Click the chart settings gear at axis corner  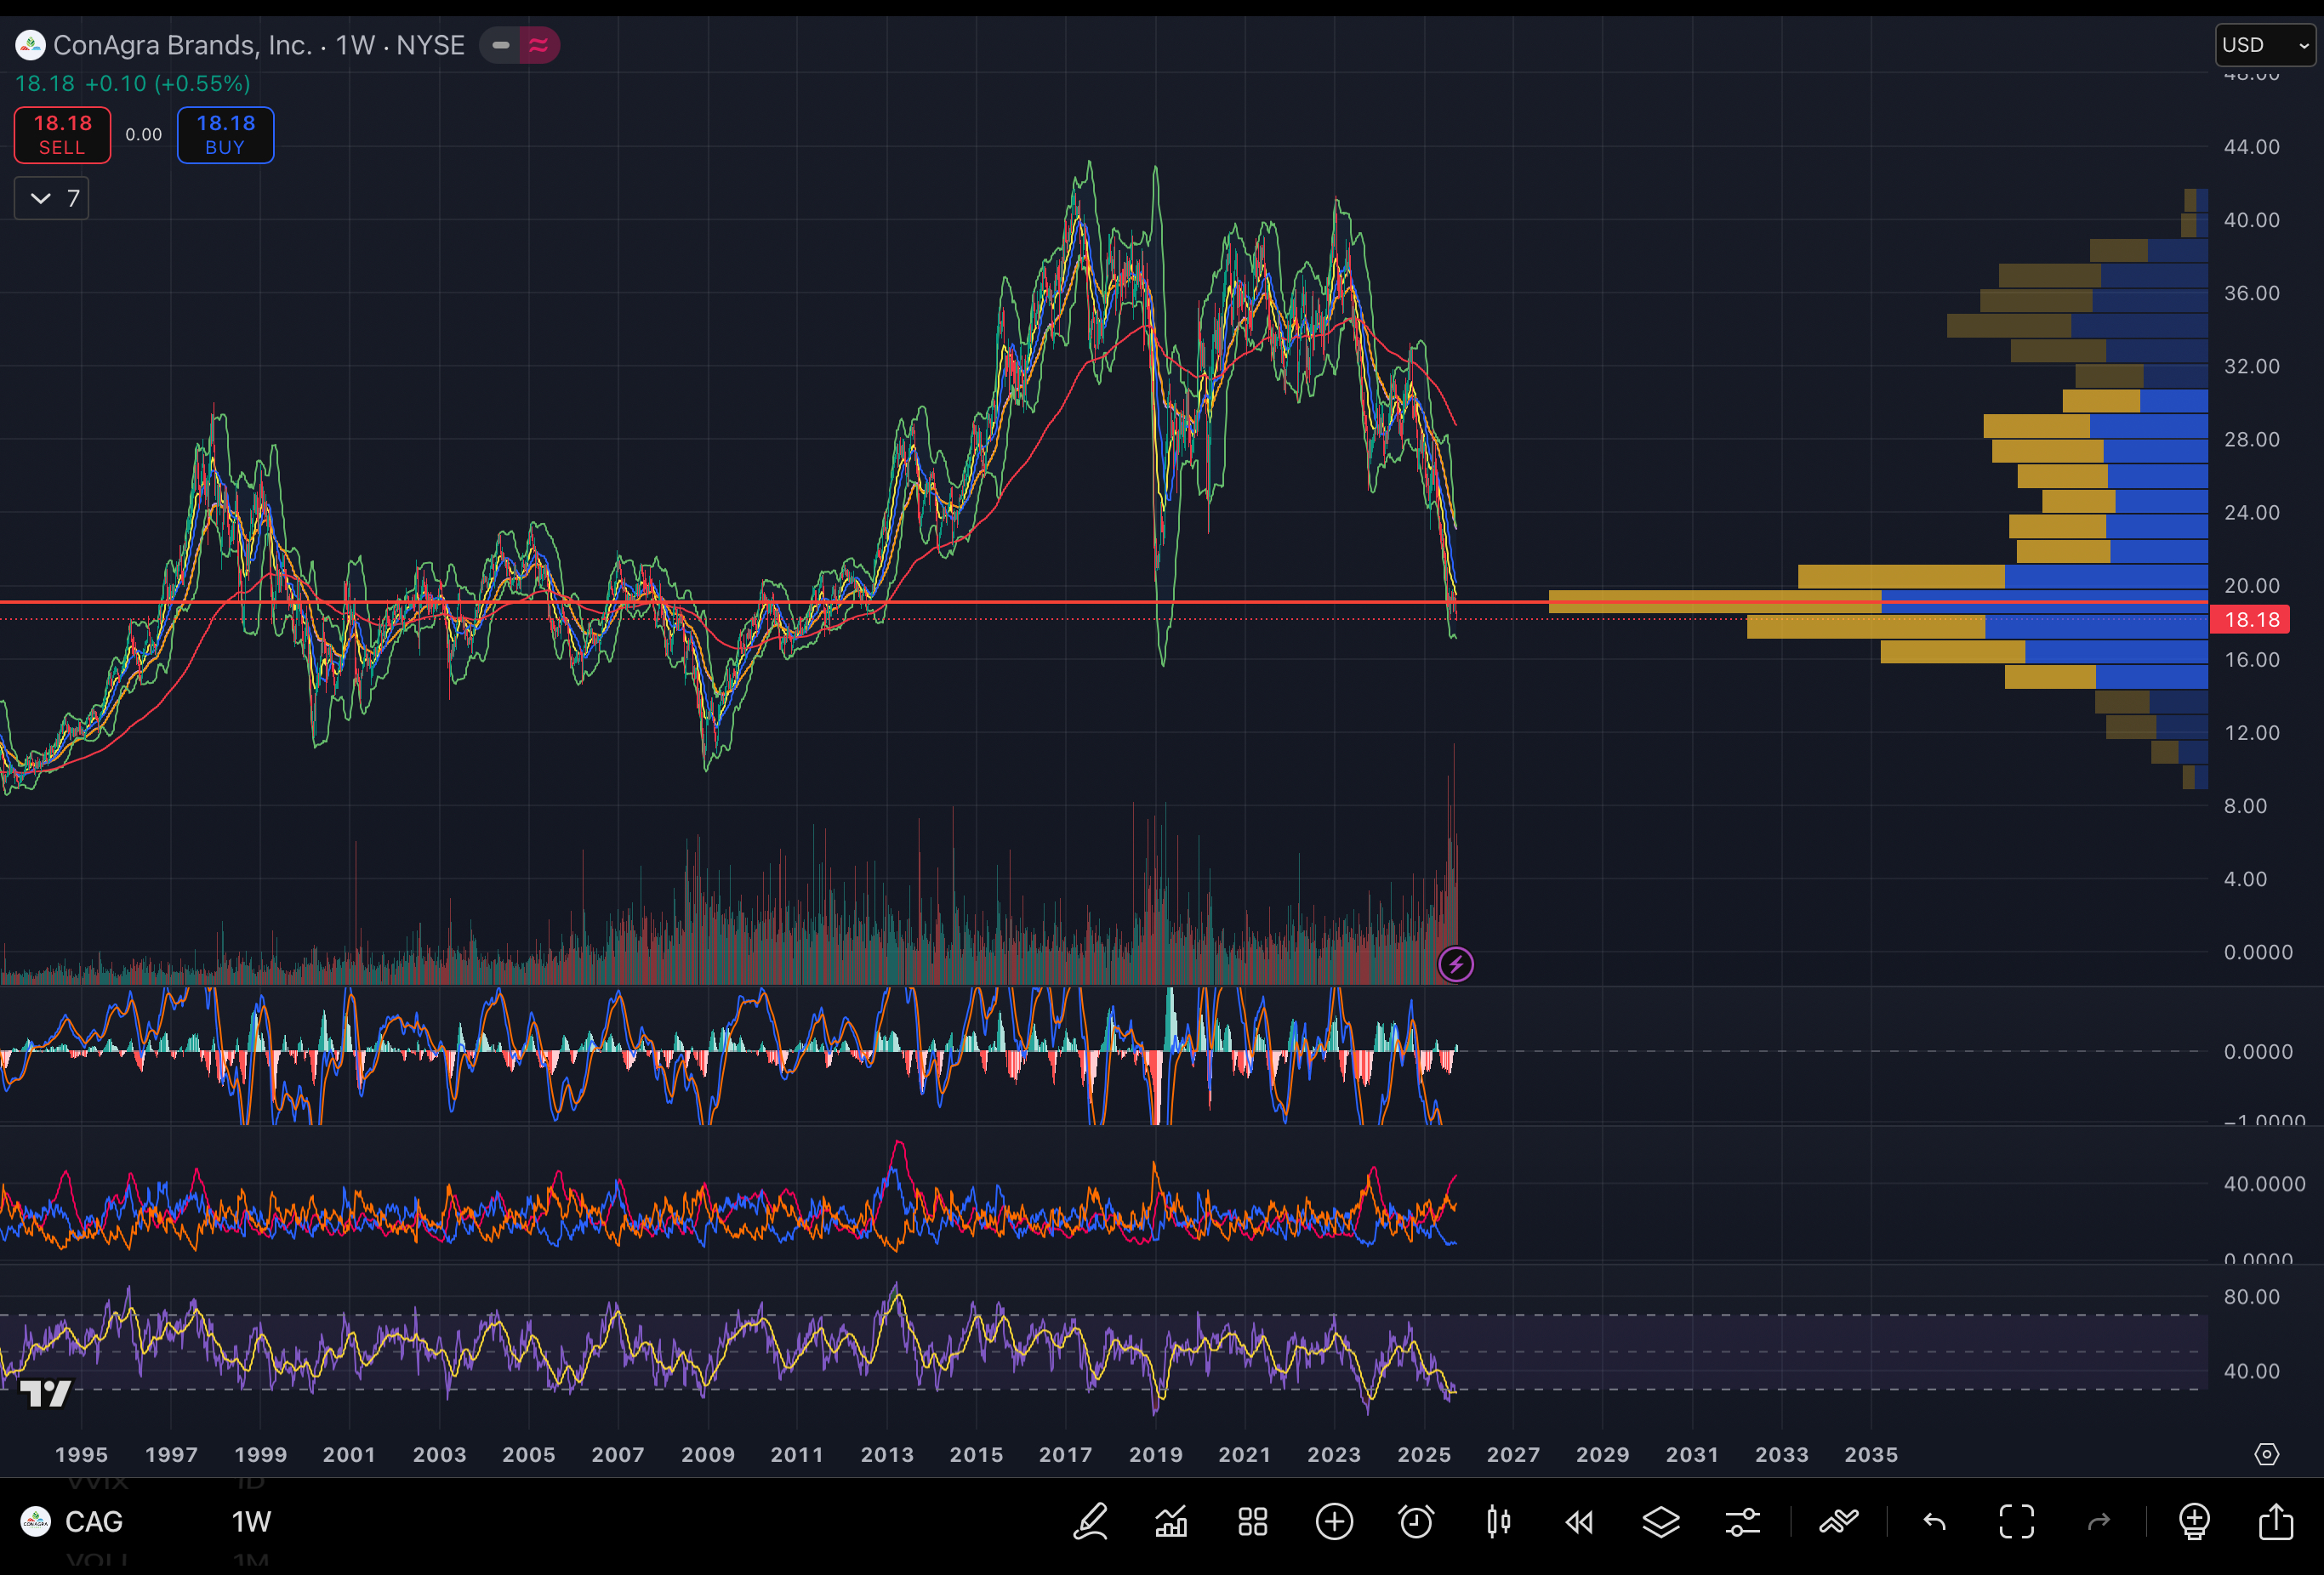pyautogui.click(x=2266, y=1454)
